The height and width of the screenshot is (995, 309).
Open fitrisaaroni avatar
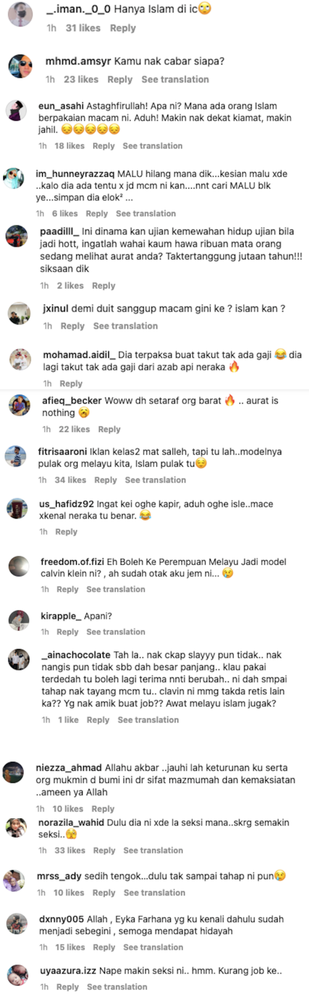click(x=16, y=457)
